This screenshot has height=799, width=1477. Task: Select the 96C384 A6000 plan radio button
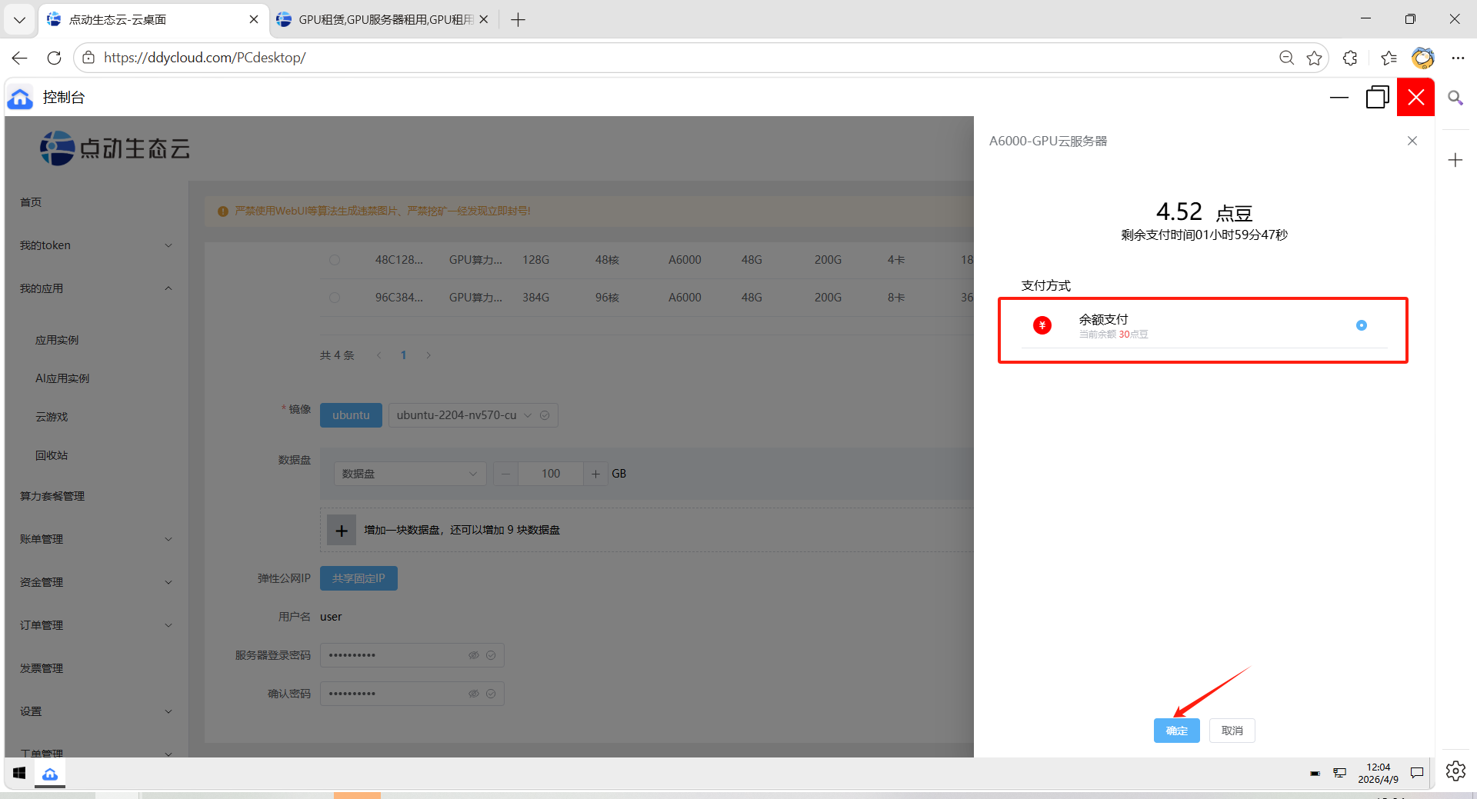(x=335, y=298)
